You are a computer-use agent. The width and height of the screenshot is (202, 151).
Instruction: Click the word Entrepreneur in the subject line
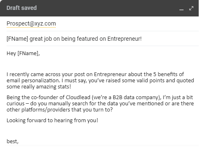pyautogui.click(x=124, y=39)
